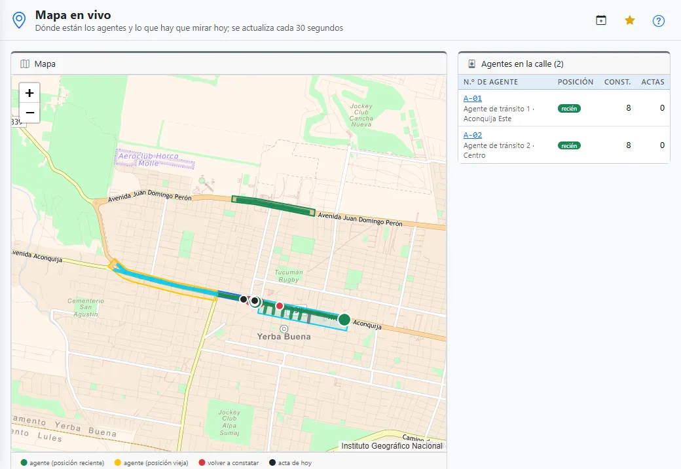Open the calendar icon in header
The width and height of the screenshot is (681, 469).
coord(601,20)
